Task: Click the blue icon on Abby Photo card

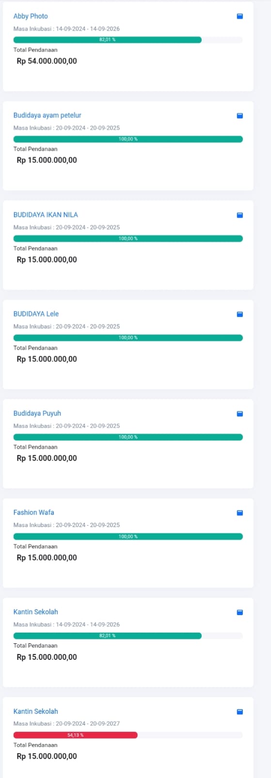Action: (x=239, y=16)
